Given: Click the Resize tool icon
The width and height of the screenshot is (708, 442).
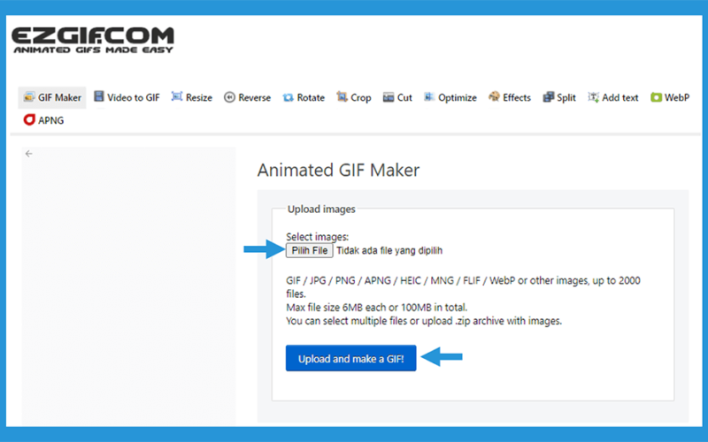Looking at the screenshot, I should pyautogui.click(x=176, y=96).
